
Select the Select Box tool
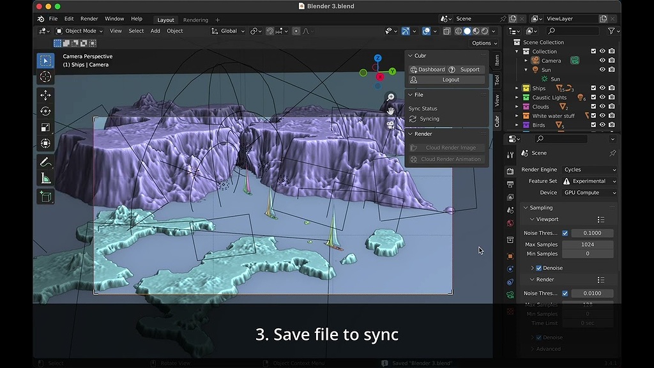click(45, 61)
